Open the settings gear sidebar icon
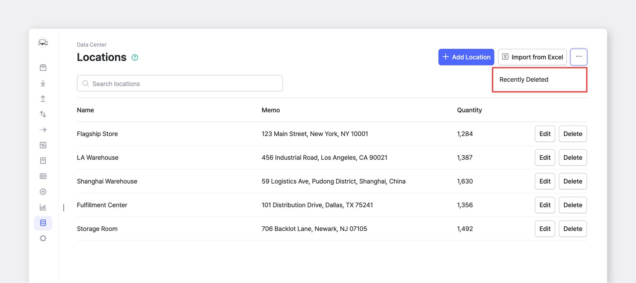This screenshot has width=636, height=283. (43, 238)
